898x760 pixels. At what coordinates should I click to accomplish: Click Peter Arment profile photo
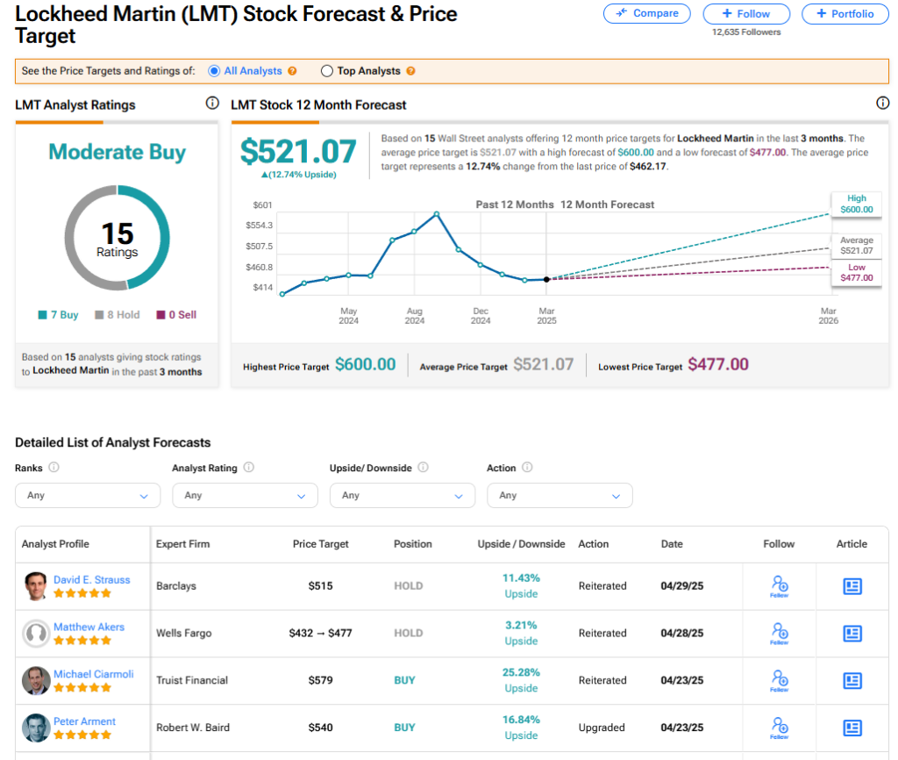[x=36, y=728]
